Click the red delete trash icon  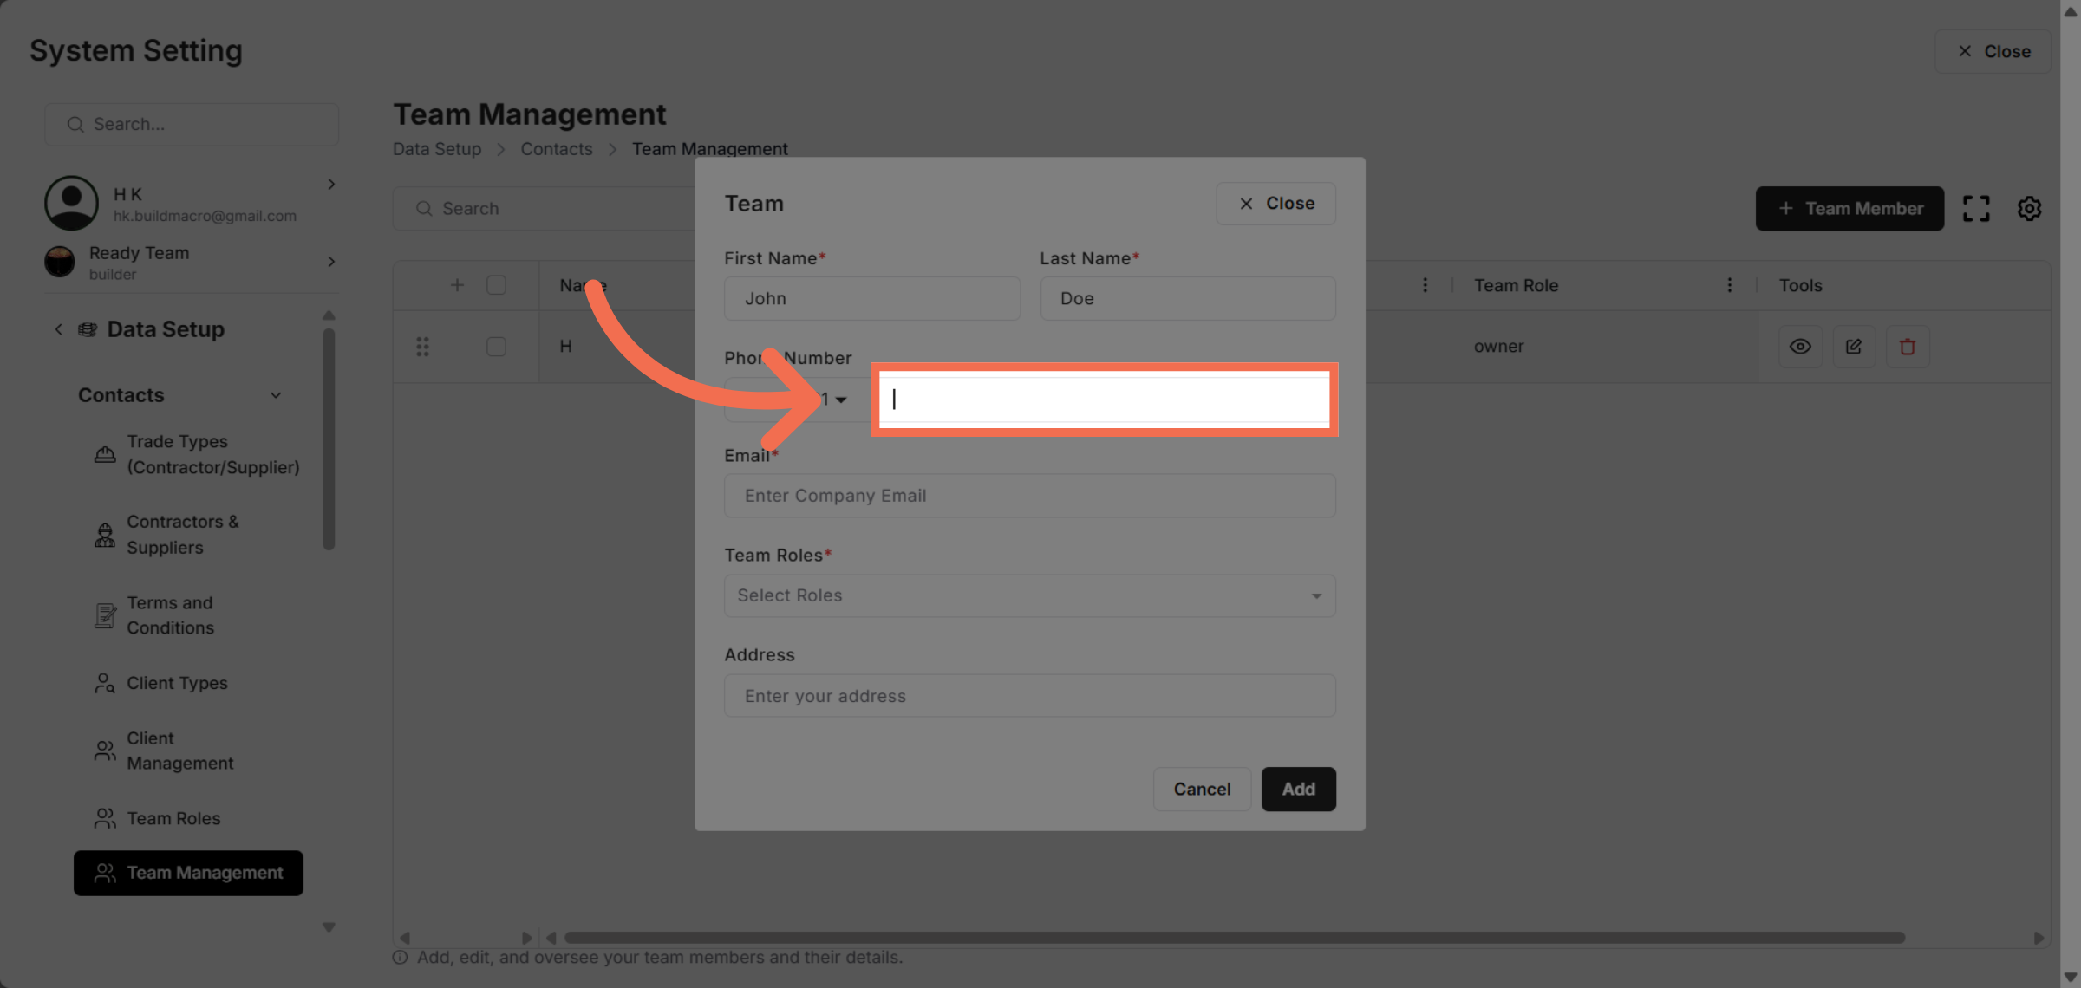coord(1908,347)
